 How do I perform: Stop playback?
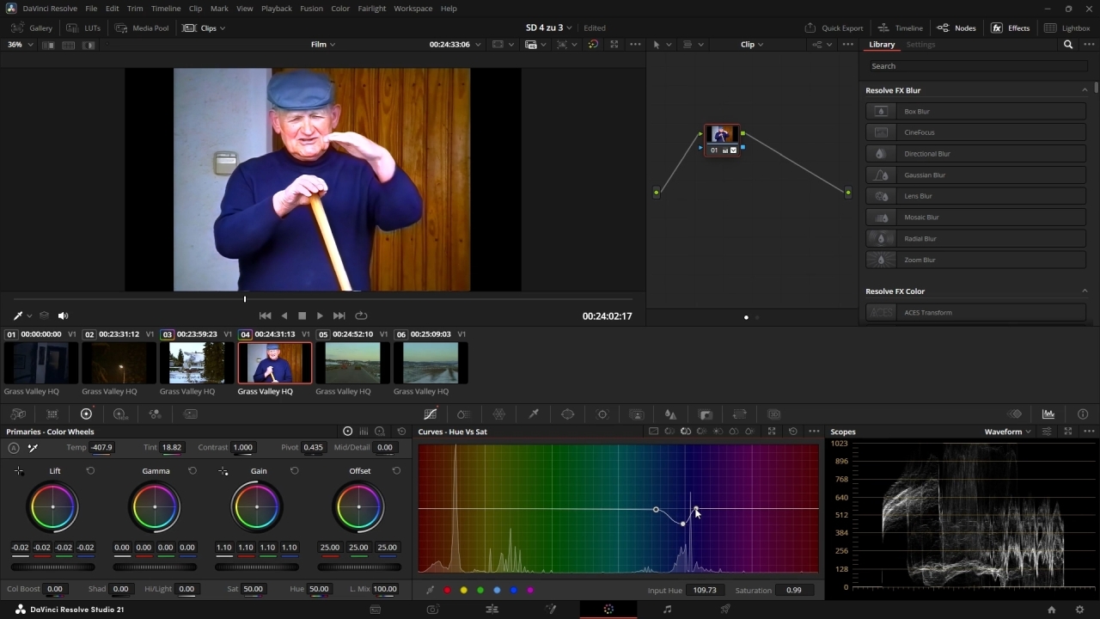302,316
